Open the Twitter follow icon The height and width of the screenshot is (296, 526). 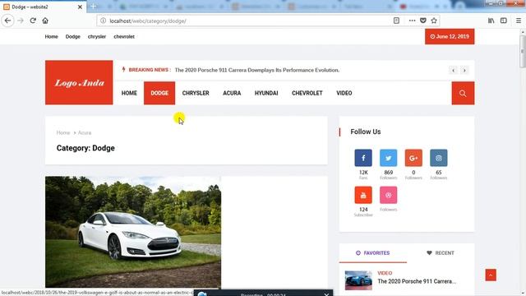(x=389, y=158)
